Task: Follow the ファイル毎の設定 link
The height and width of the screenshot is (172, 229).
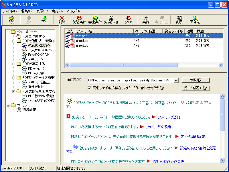Action: tap(159, 127)
